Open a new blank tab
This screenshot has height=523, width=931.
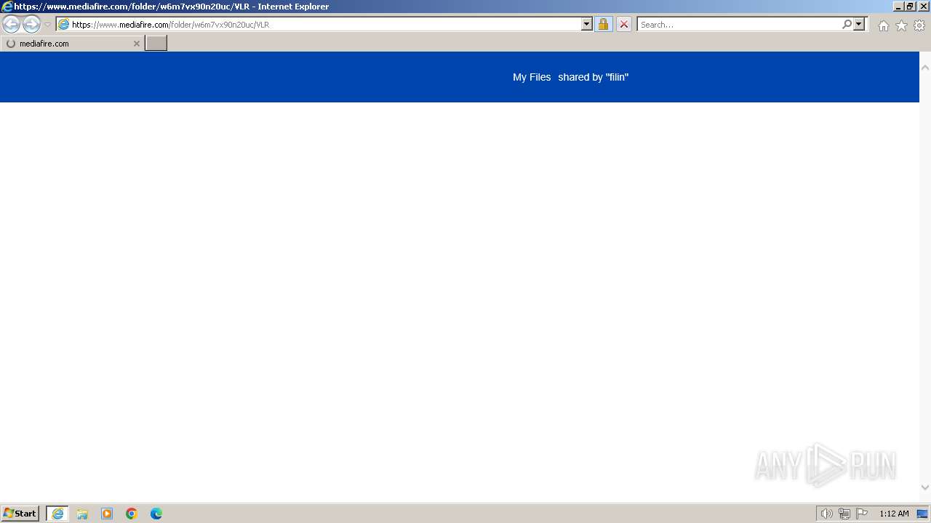[156, 44]
